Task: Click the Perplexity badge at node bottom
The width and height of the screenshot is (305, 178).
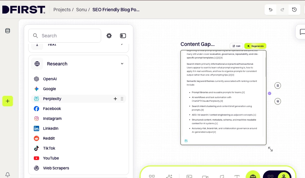Action: [x=186, y=141]
